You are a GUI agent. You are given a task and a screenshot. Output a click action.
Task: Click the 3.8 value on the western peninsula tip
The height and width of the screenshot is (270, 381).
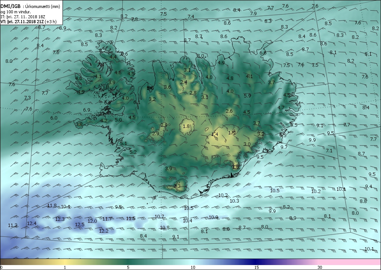79,125
